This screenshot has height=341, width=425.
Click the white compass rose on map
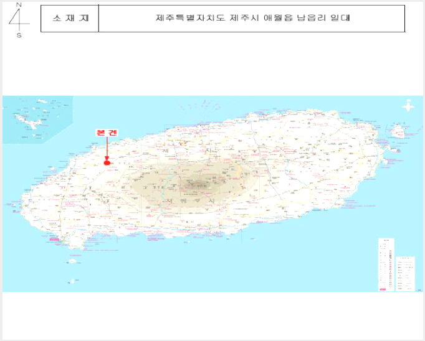pyautogui.click(x=408, y=106)
